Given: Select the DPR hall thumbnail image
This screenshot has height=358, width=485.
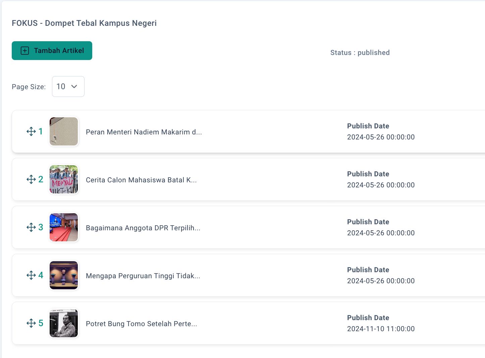Looking at the screenshot, I should tap(64, 227).
